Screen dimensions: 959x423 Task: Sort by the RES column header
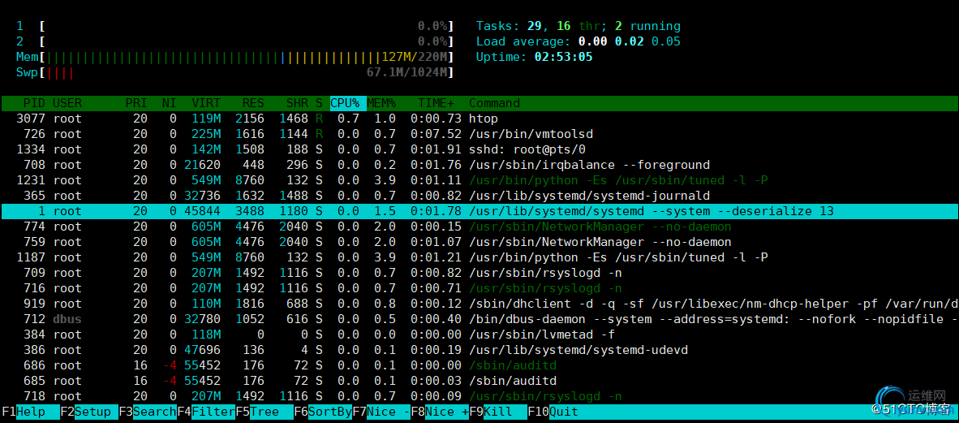coord(253,103)
